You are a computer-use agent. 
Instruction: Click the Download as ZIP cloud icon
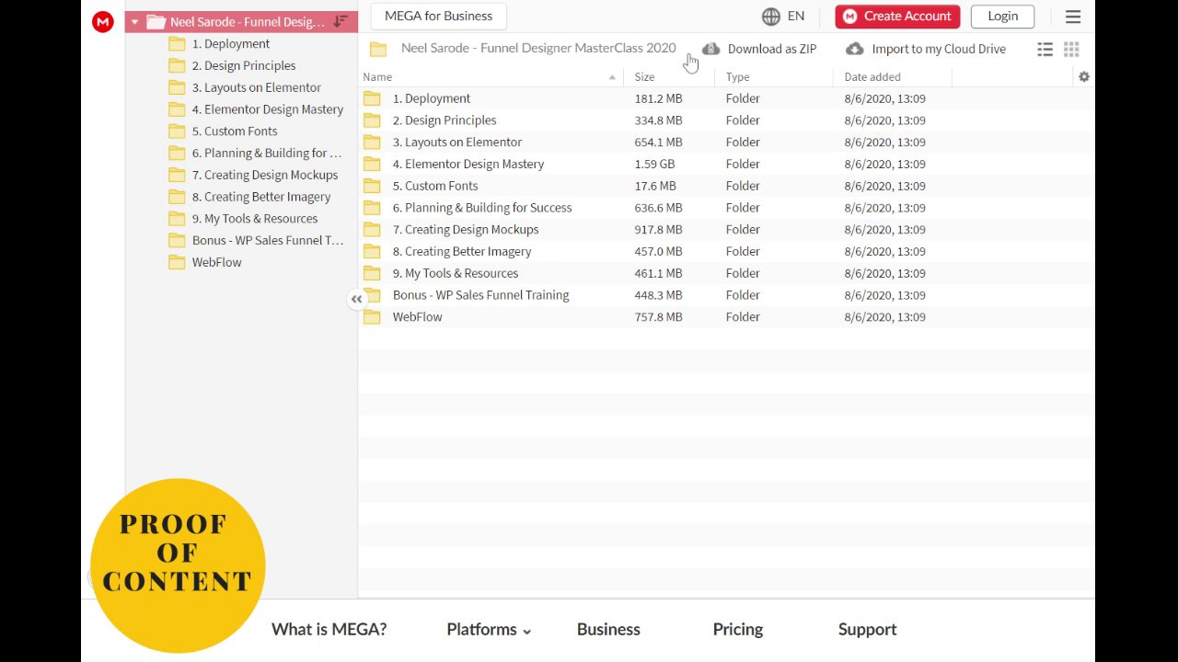coord(710,49)
